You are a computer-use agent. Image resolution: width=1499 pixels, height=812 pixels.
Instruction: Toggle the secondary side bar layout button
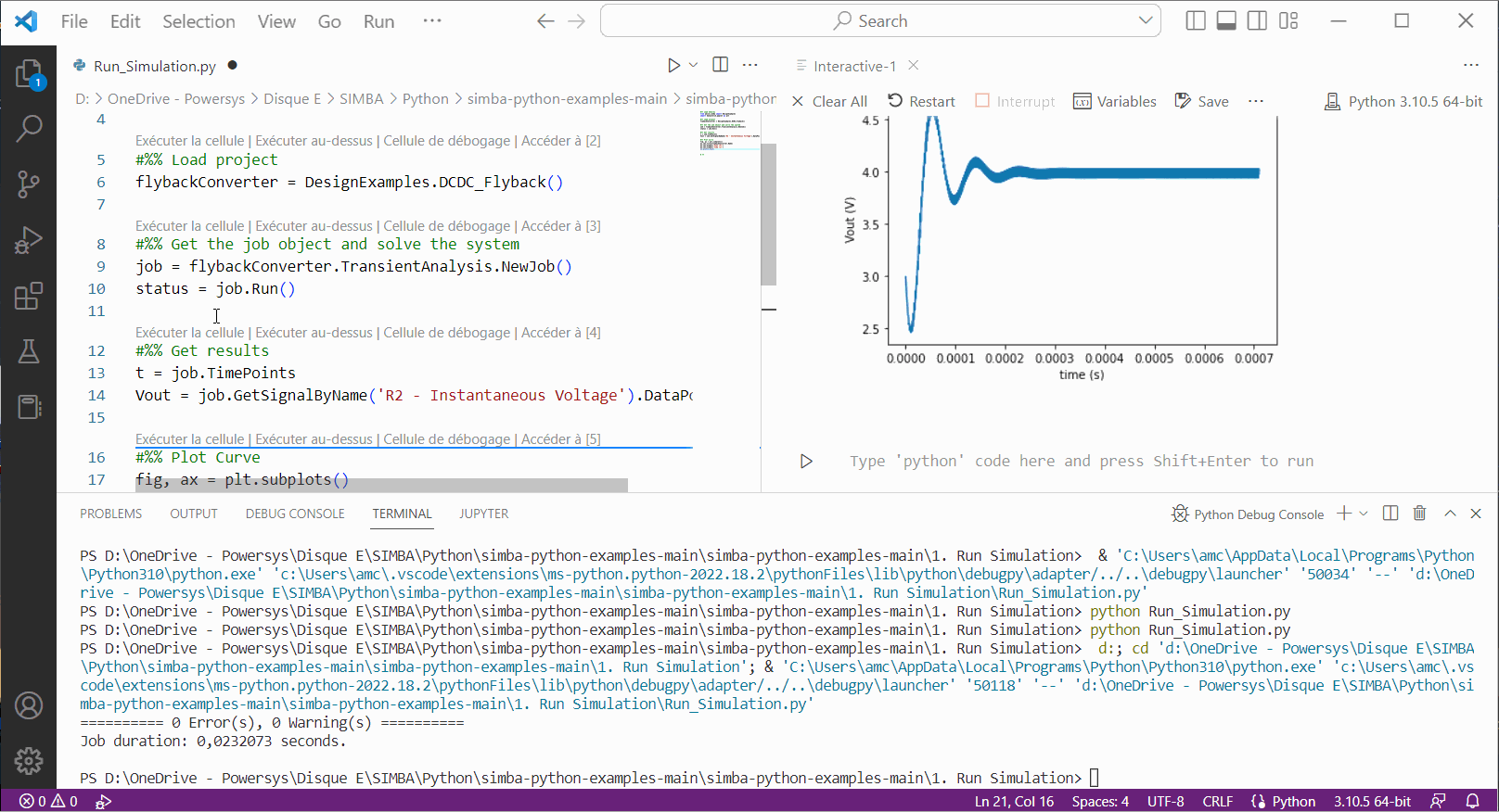click(1257, 20)
